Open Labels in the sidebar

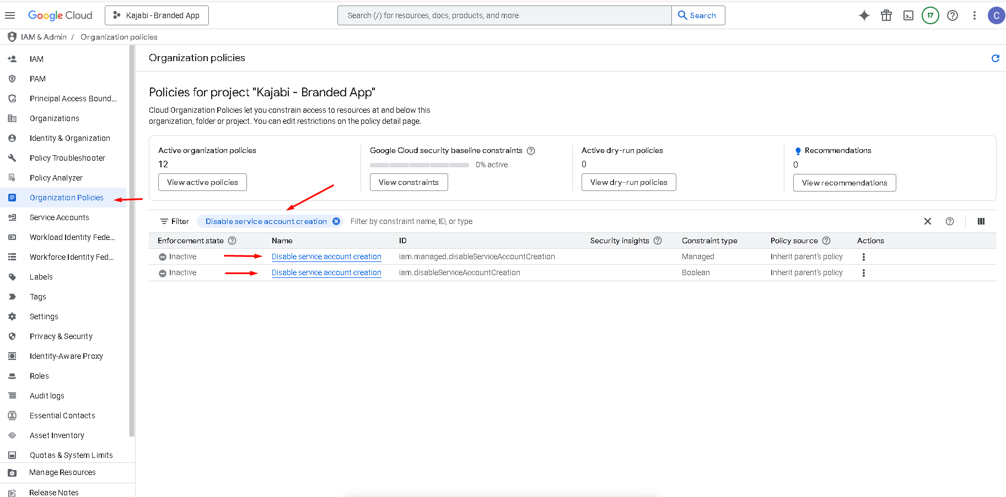point(63,277)
